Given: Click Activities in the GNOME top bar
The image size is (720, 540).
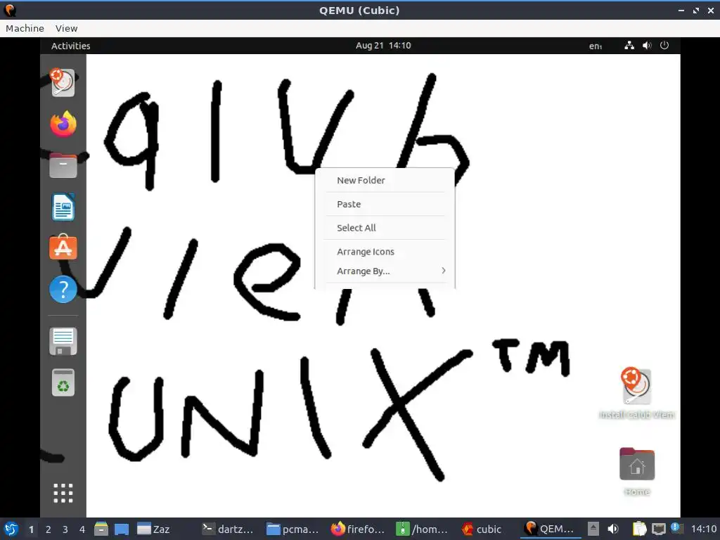Looking at the screenshot, I should tap(71, 46).
